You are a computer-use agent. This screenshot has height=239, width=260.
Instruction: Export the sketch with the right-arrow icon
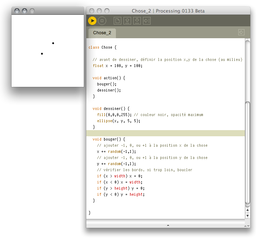tap(147, 21)
